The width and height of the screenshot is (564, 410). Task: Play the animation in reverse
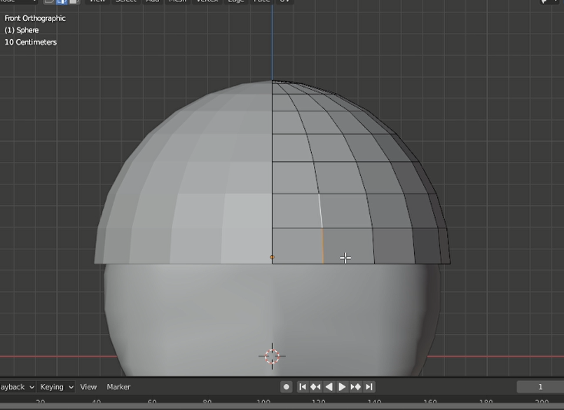329,387
